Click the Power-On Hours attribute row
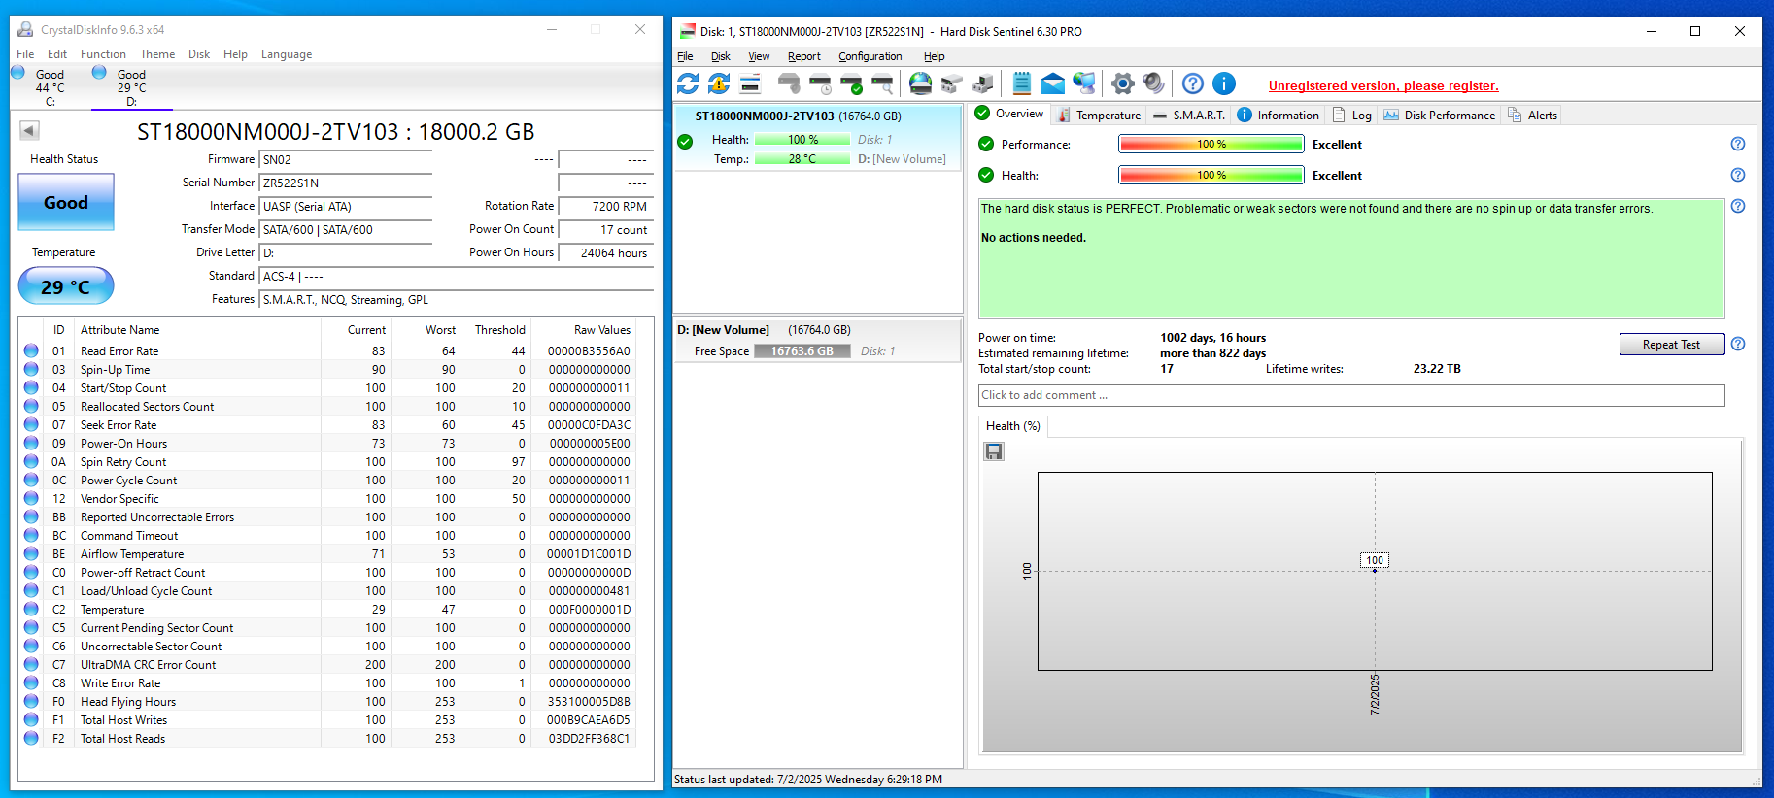 click(x=329, y=443)
